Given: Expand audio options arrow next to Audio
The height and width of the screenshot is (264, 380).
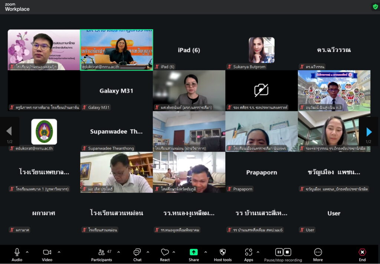Looking at the screenshot, I should [x=29, y=252].
